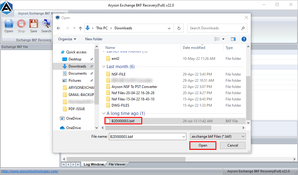Click the Save floppy disk icon
This screenshot has height=175, width=298.
coord(34,26)
